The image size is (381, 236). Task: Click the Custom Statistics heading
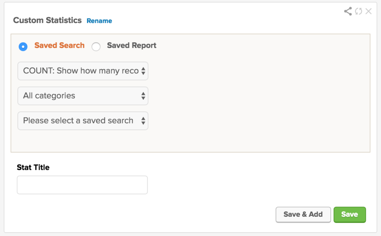(x=47, y=20)
